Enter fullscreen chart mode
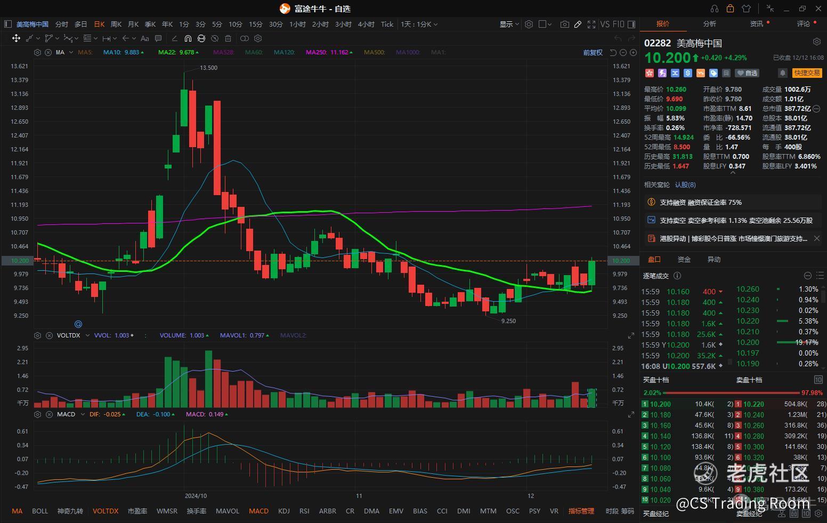 591,25
